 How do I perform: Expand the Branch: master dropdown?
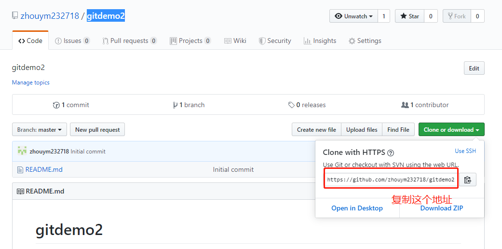coord(40,129)
